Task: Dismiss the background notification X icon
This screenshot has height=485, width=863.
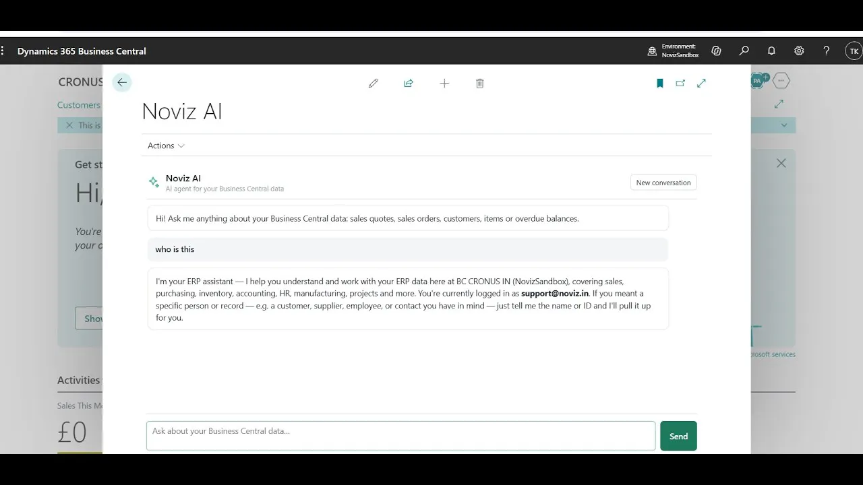Action: point(68,125)
